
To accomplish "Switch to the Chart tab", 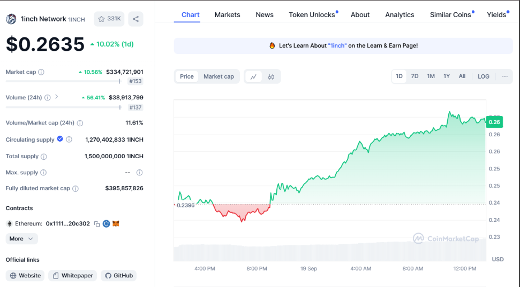I will [x=190, y=15].
